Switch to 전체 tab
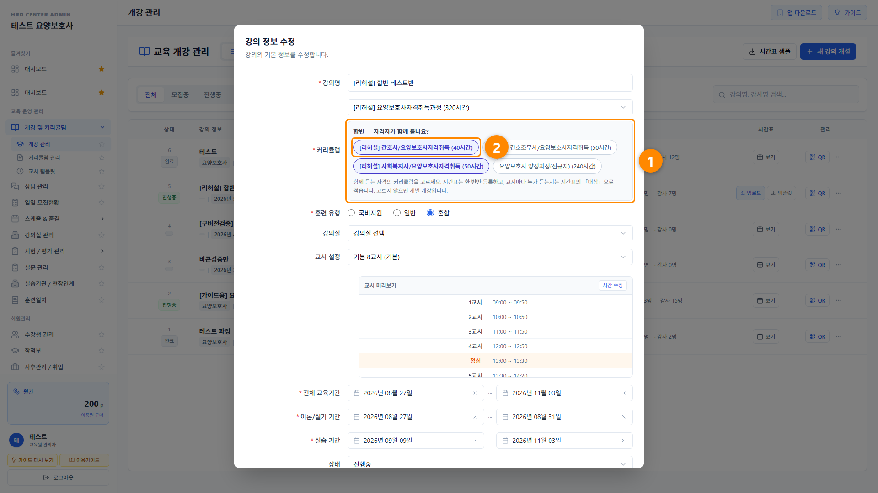 click(x=151, y=95)
